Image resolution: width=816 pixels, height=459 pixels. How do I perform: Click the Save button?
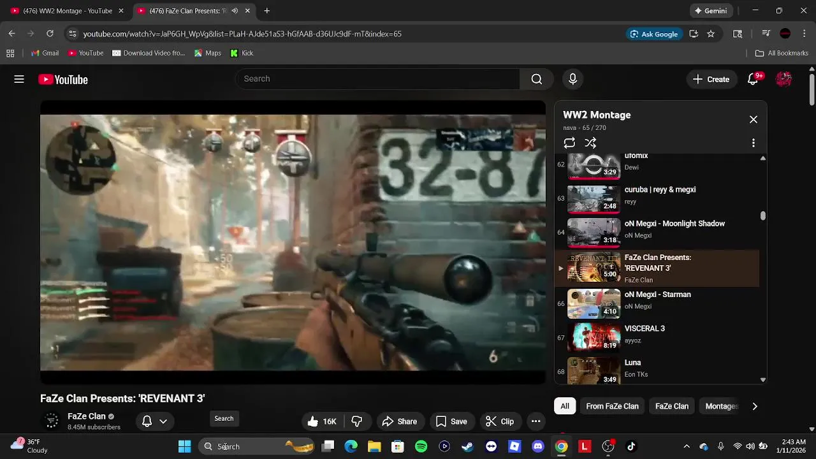pos(451,421)
